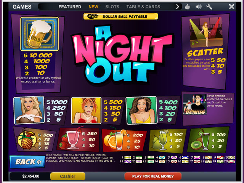Image resolution: width=244 pixels, height=183 pixels.
Task: Select the orange juice drink symbol
Action: pyautogui.click(x=115, y=139)
